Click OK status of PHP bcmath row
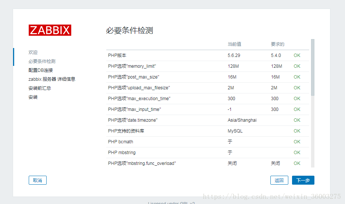Image resolution: width=345 pixels, height=204 pixels. tap(297, 141)
